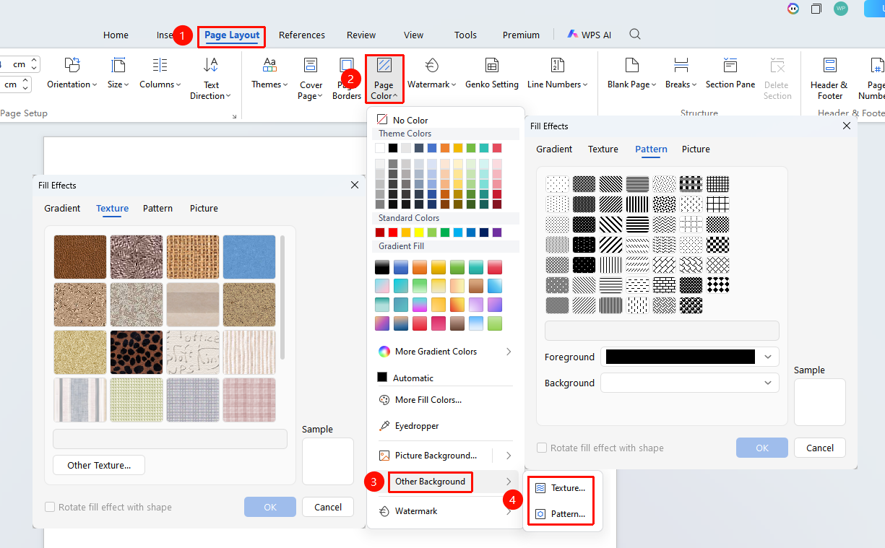
Task: Click the texture list vertical scrollbar
Action: click(x=282, y=297)
